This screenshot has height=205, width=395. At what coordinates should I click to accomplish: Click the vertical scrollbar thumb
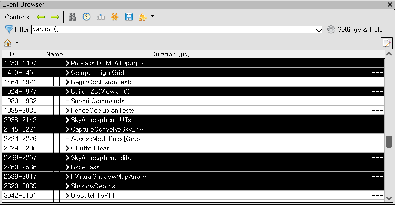point(389,142)
